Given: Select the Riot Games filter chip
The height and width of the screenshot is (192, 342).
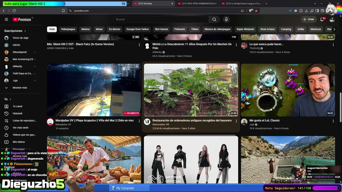Looking at the screenshot, I should [x=162, y=29].
